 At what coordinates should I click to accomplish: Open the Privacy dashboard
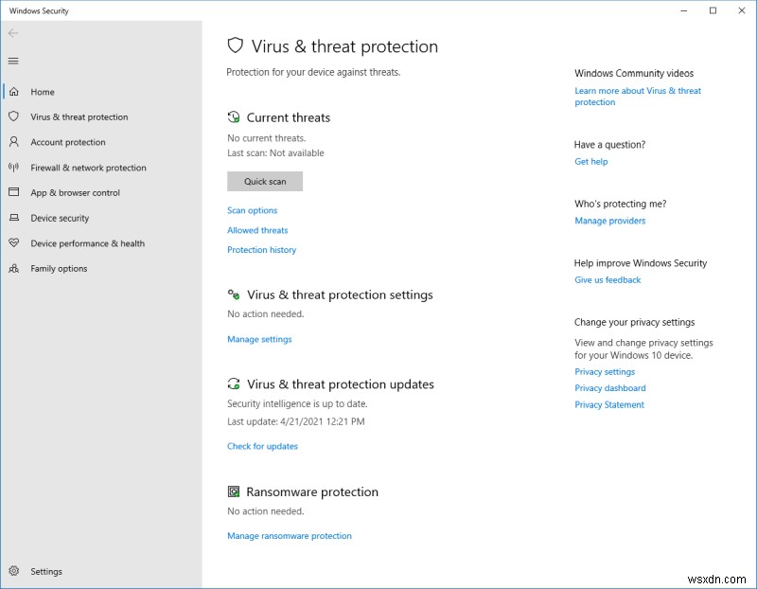tap(610, 387)
